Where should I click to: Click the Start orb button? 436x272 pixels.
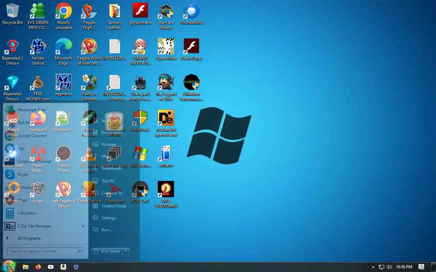tap(9, 266)
